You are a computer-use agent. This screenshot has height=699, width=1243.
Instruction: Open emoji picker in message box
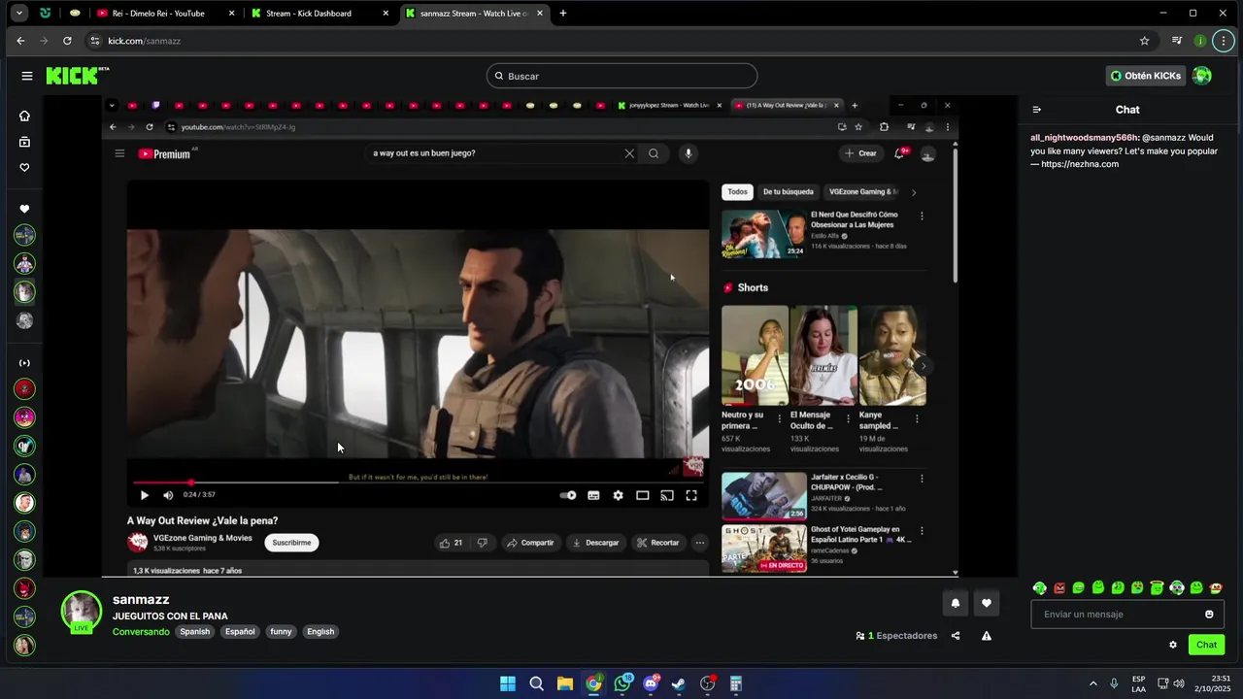click(1209, 615)
